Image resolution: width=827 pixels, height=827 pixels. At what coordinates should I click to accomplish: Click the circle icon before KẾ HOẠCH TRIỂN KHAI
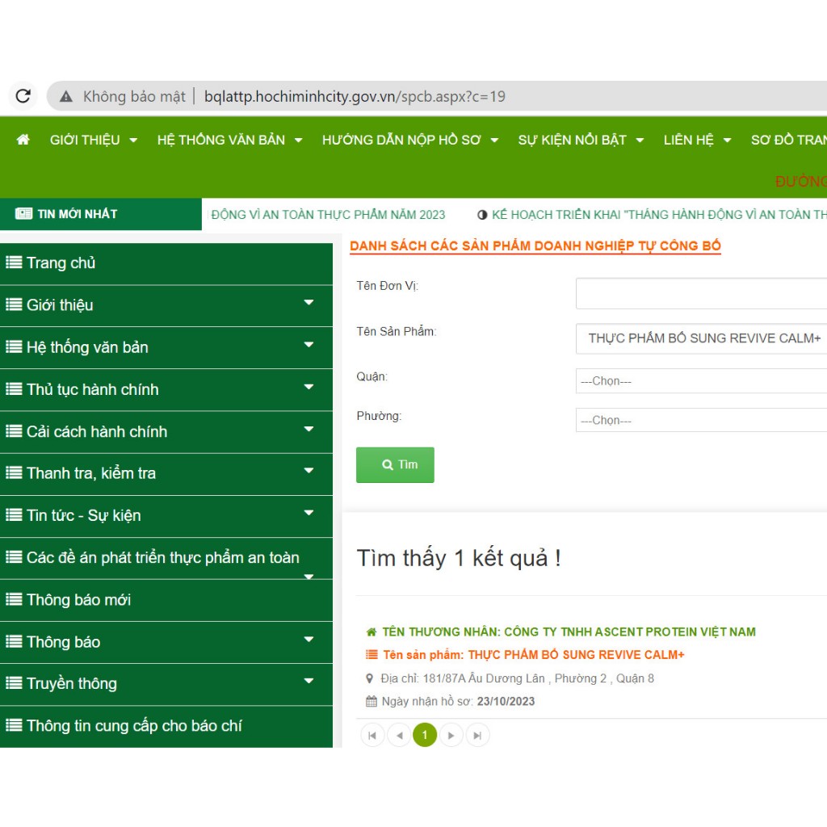coord(482,215)
